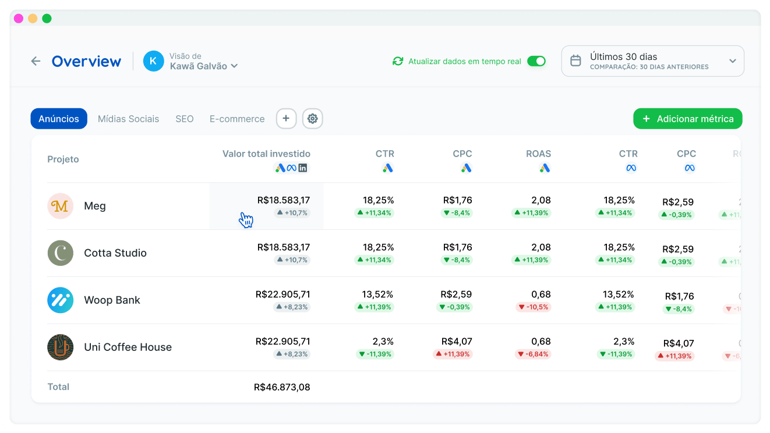Click the Cotta Studio project logo
This screenshot has width=770, height=433.
click(60, 253)
